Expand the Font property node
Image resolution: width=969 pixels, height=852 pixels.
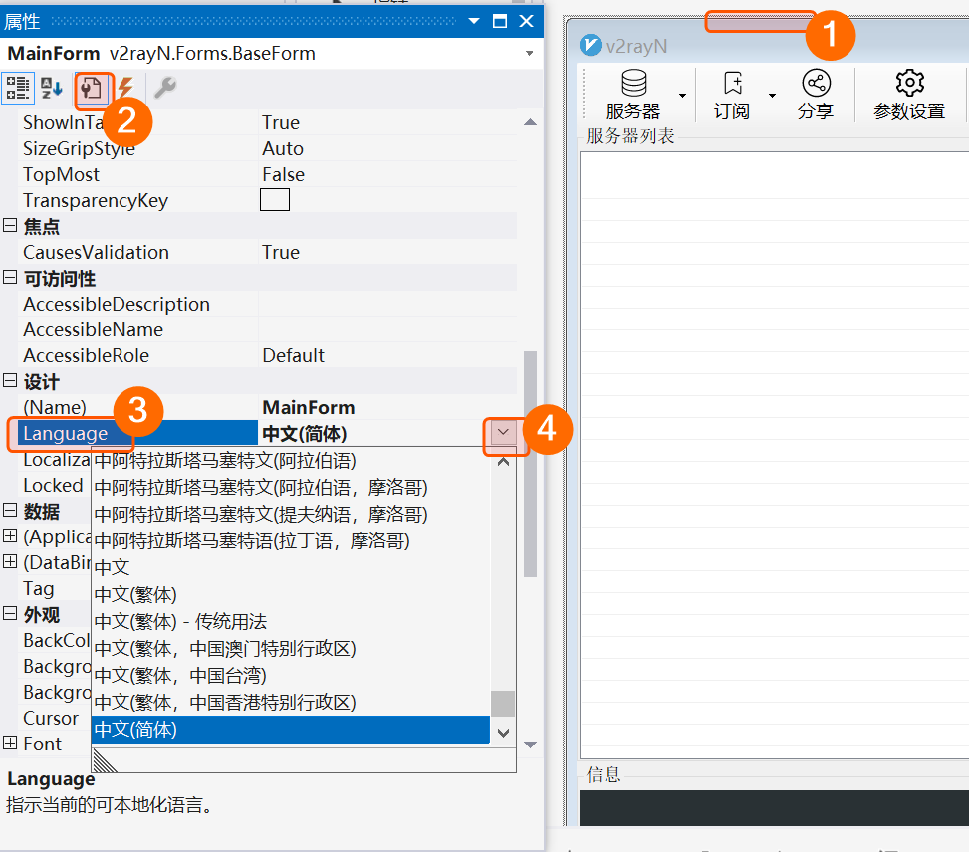(10, 744)
